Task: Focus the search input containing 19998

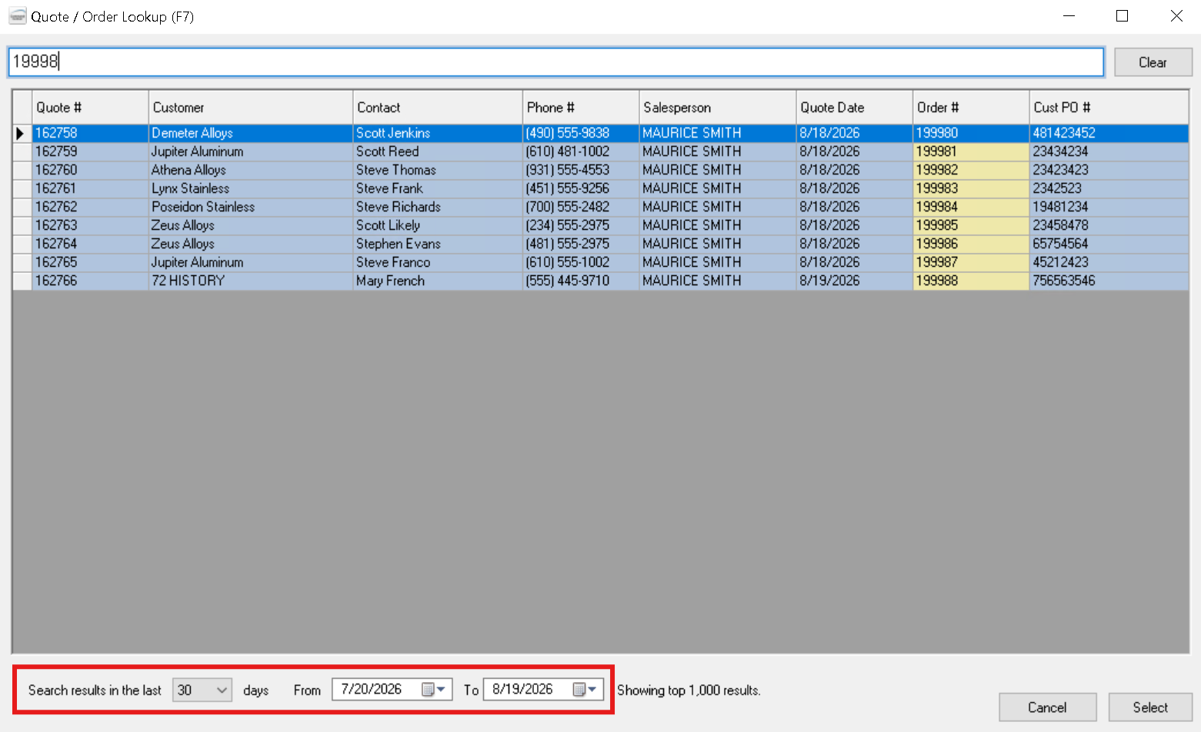Action: pos(556,62)
